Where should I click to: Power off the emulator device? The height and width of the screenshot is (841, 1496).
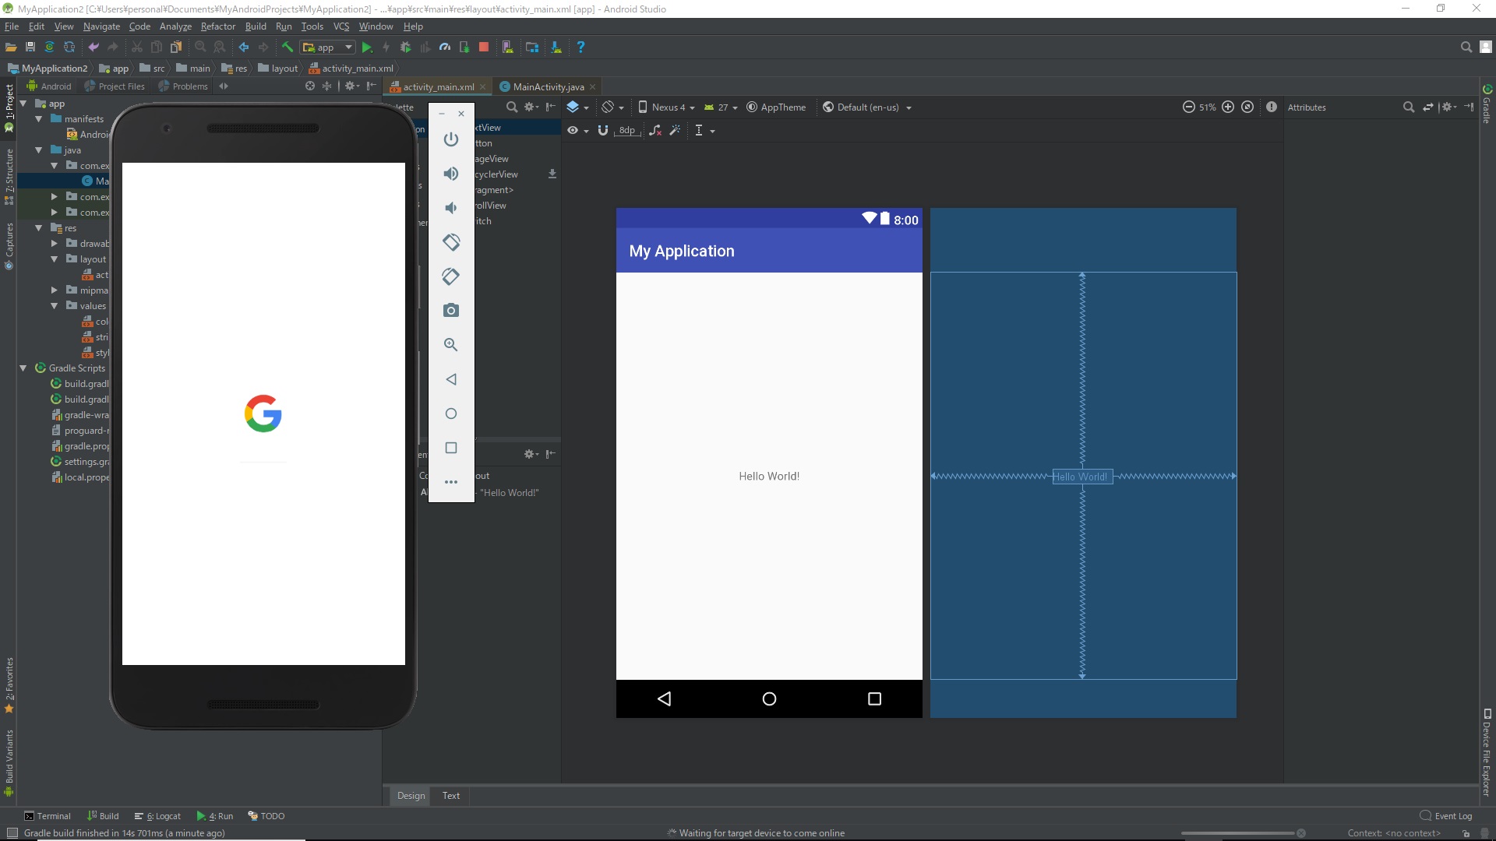[451, 139]
